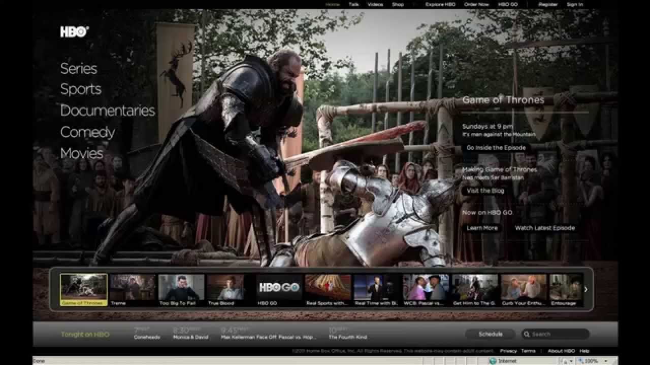Select the Get Him to the Greek thumbnail
The width and height of the screenshot is (650, 365).
click(x=475, y=290)
